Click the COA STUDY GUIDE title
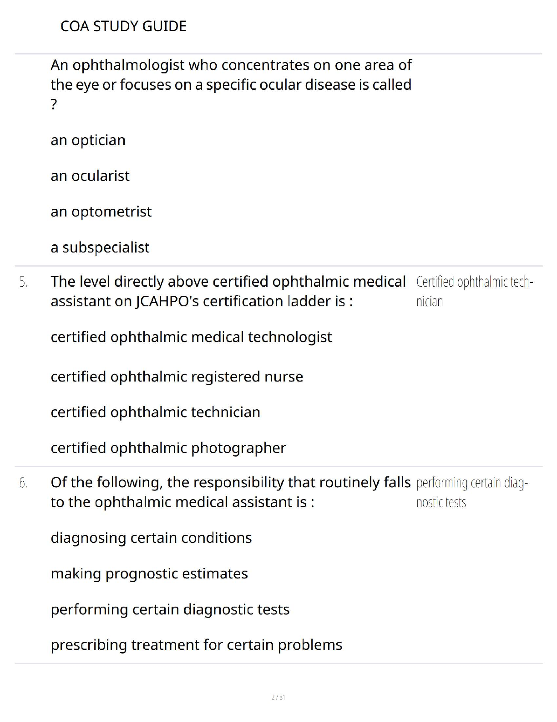Screen dimensions: 557x722 coord(123,26)
